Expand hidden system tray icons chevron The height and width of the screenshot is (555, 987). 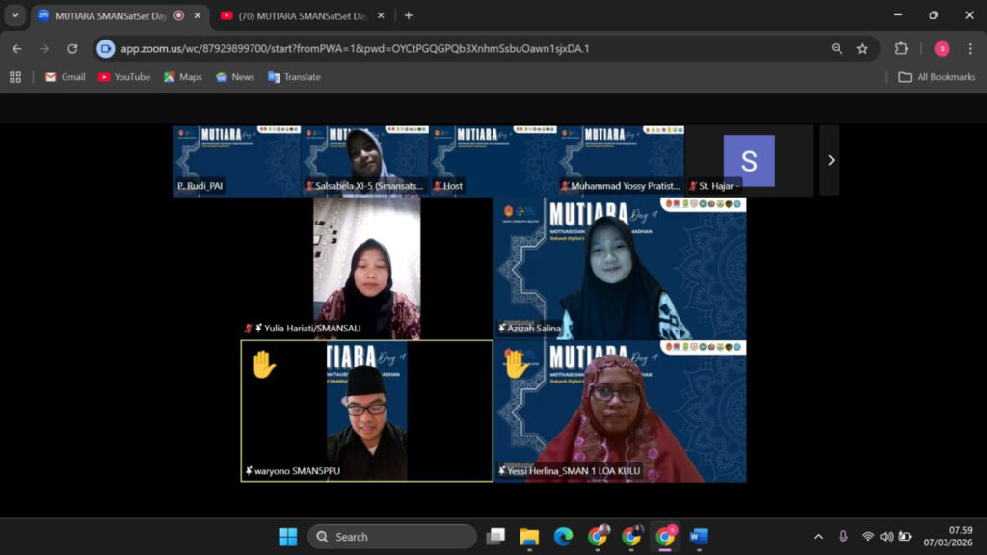pos(818,537)
